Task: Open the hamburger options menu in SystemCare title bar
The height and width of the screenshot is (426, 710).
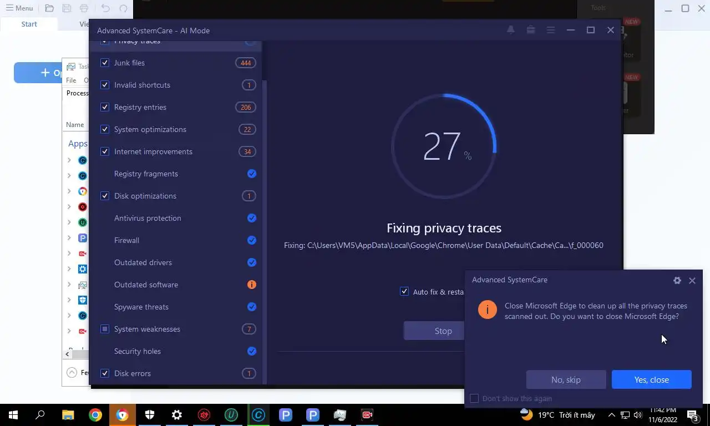Action: point(551,30)
